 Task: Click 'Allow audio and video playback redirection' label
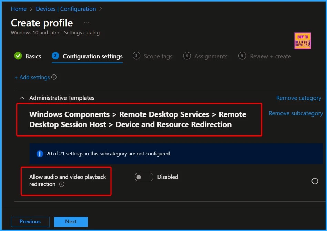[x=68, y=181]
